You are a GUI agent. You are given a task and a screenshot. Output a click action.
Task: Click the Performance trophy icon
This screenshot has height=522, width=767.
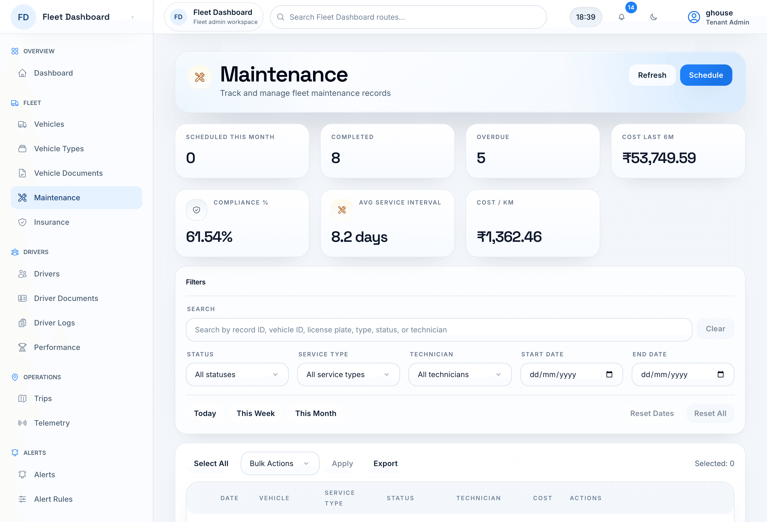click(22, 347)
